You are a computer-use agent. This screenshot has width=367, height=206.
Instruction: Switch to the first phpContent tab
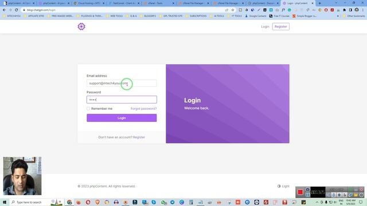click(19, 3)
